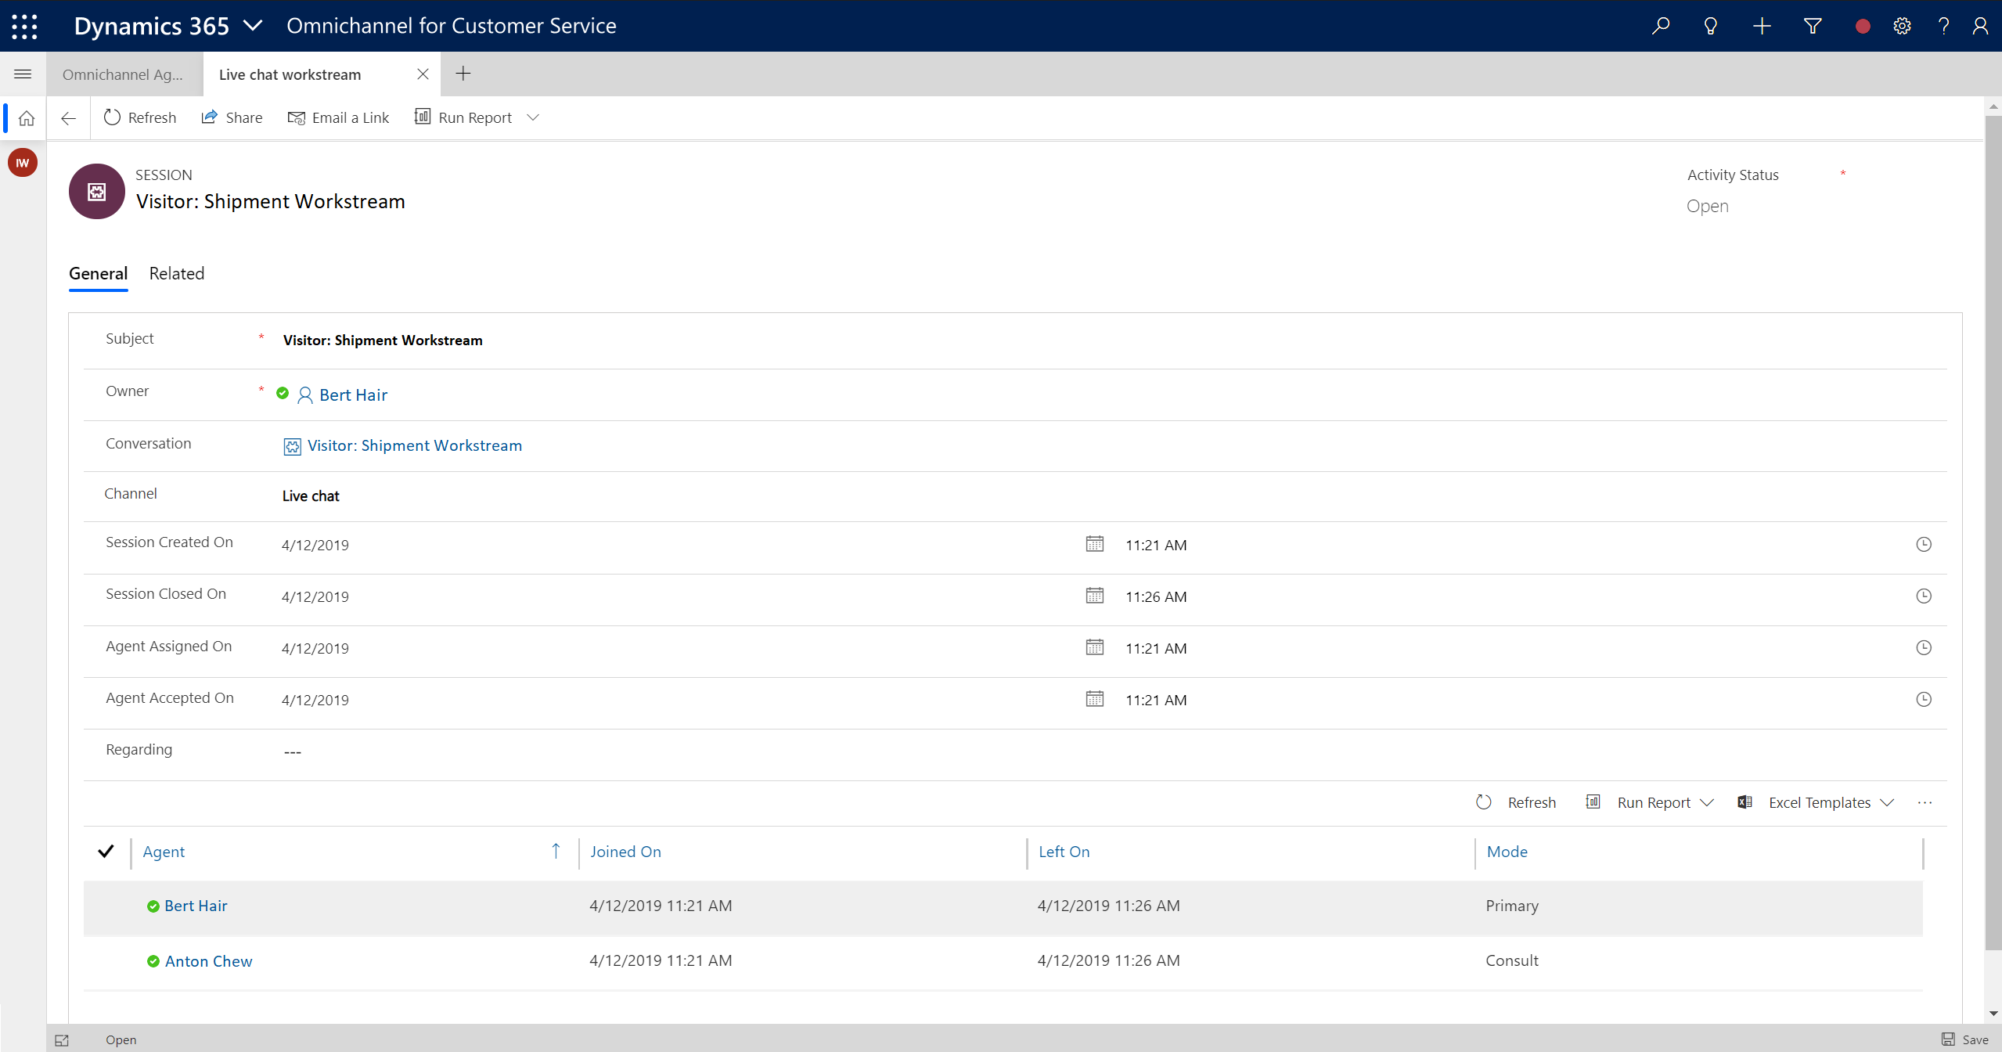Select the filter icon in top bar
The image size is (2002, 1052).
pyautogui.click(x=1813, y=25)
